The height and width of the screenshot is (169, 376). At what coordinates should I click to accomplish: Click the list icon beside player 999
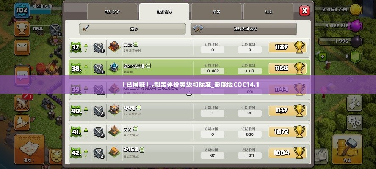138,108
